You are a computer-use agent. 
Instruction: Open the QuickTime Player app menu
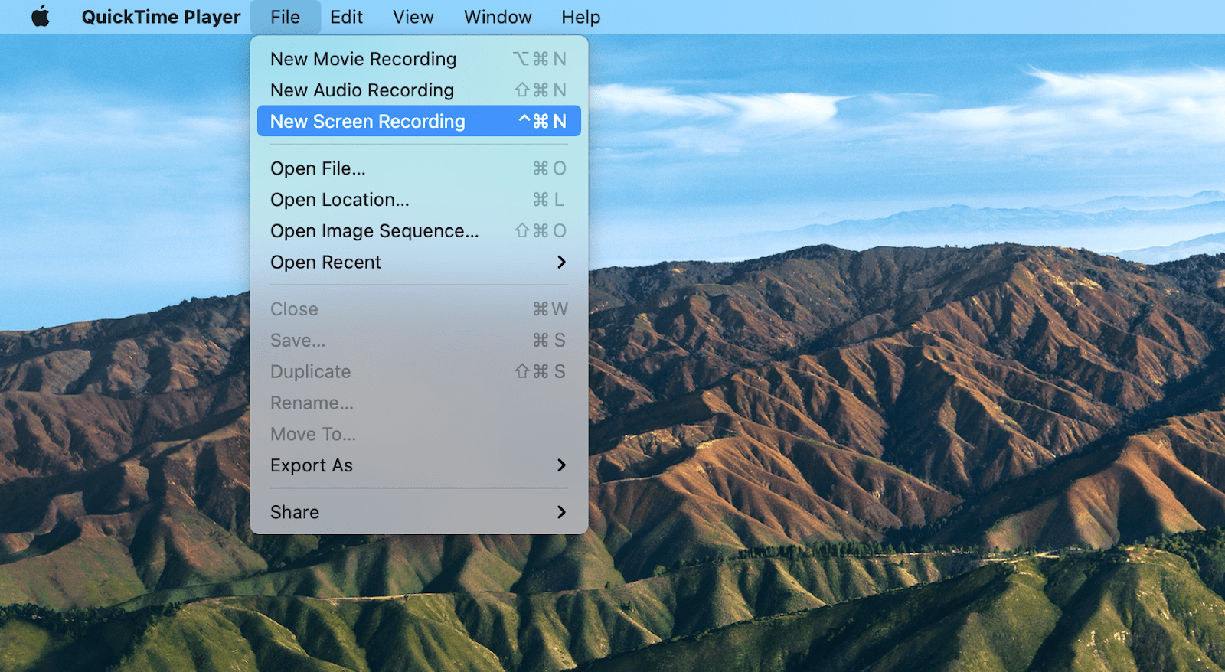coord(161,17)
